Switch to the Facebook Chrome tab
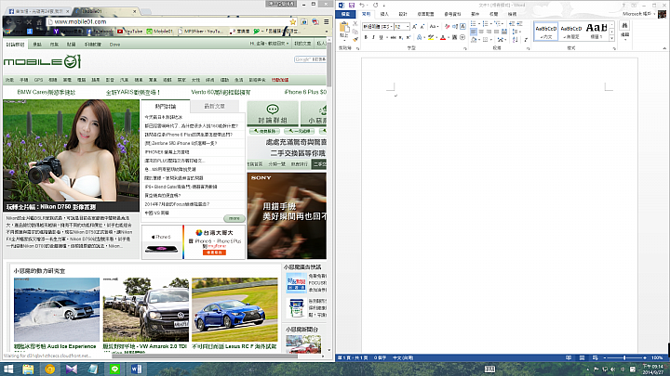 tap(38, 10)
